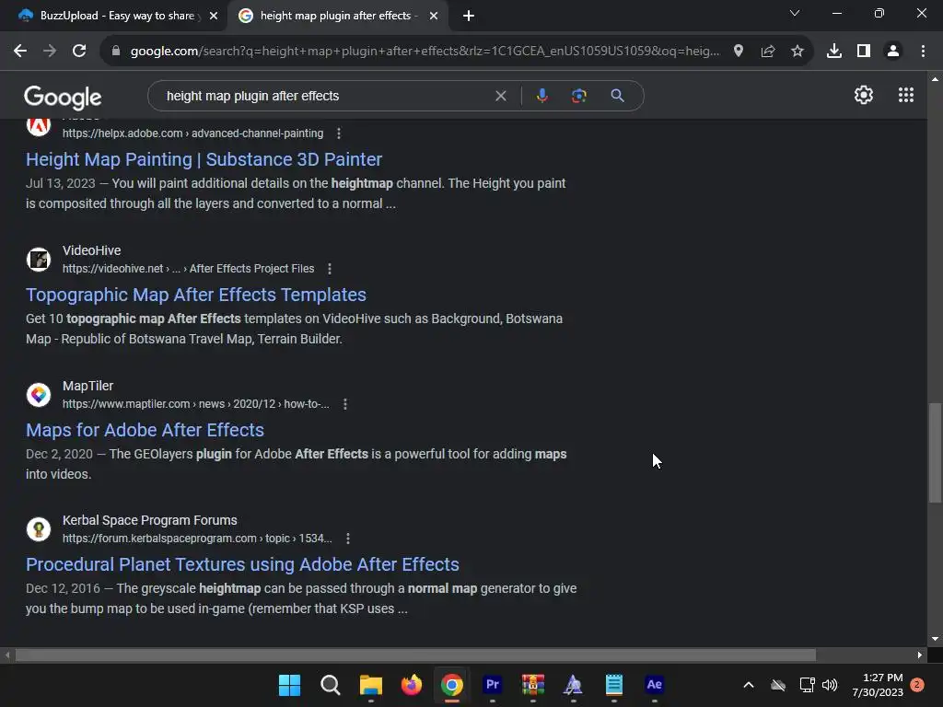Open Chrome downloads icon
This screenshot has height=707, width=943.
coord(834,52)
